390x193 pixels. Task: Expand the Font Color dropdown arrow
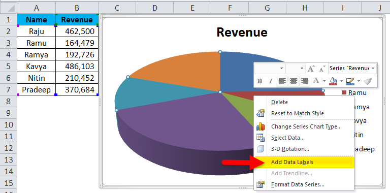324,81
